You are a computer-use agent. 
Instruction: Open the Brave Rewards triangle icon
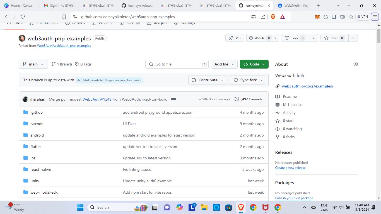coord(283,17)
